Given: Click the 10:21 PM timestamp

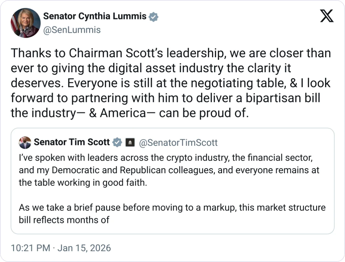Looking at the screenshot, I should 30,248.
